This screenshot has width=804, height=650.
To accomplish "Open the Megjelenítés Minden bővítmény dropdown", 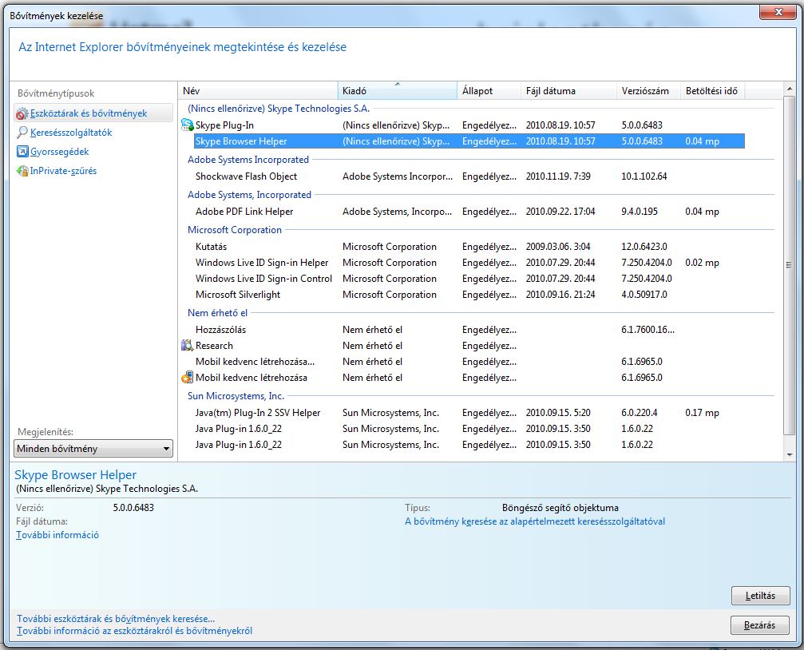I will tap(93, 449).
